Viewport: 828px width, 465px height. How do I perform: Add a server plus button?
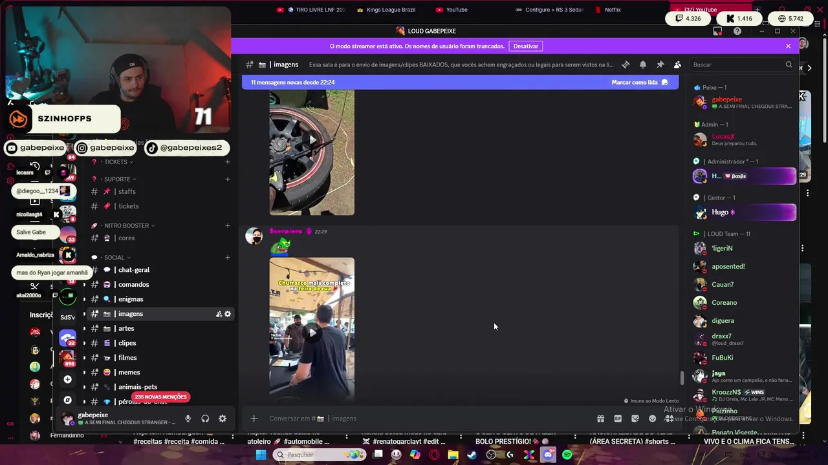click(67, 379)
